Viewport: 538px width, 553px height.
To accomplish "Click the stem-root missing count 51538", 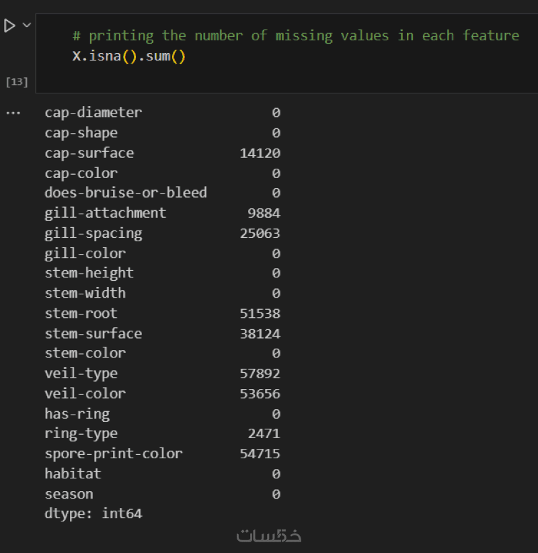I will click(x=260, y=313).
